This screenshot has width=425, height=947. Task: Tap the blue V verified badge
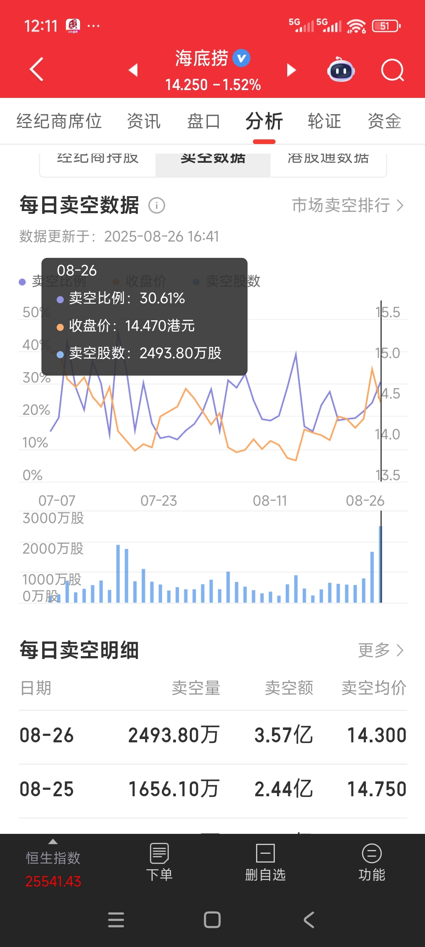click(241, 58)
